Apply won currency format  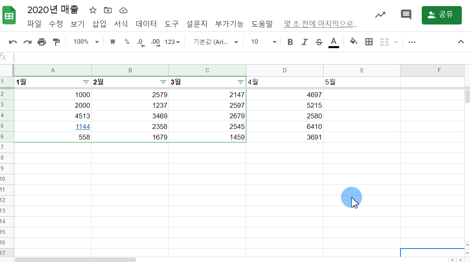pyautogui.click(x=113, y=42)
